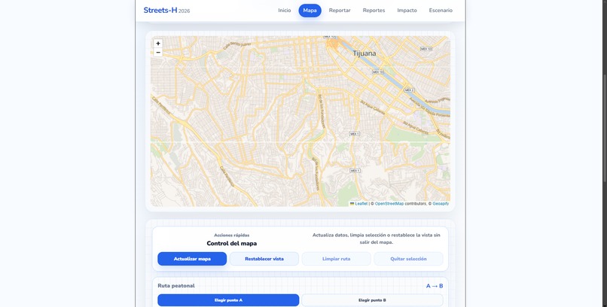
Task: Select the Mapa tab
Action: point(310,11)
